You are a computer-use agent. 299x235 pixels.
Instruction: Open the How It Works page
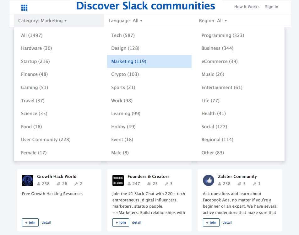click(247, 7)
